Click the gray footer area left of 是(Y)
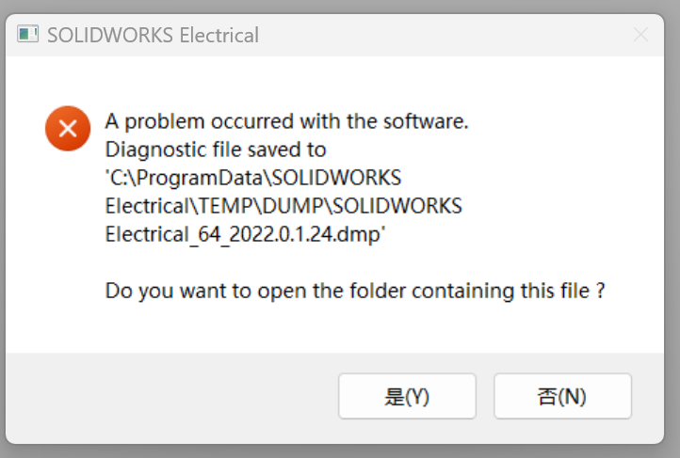 [x=170, y=396]
